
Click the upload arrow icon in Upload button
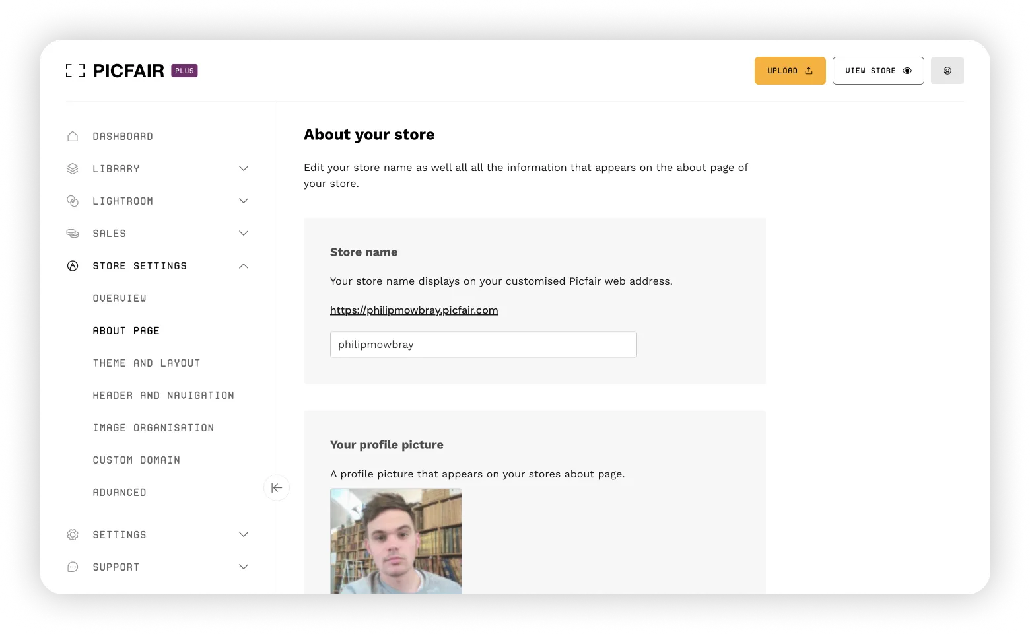coord(809,71)
